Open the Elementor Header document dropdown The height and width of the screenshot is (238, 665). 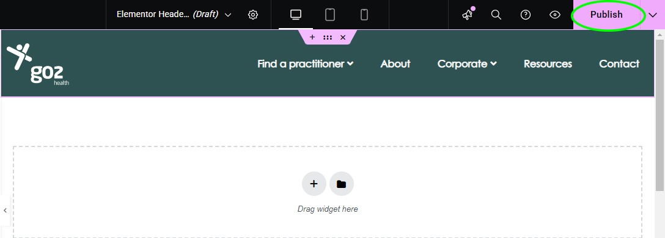(x=174, y=15)
